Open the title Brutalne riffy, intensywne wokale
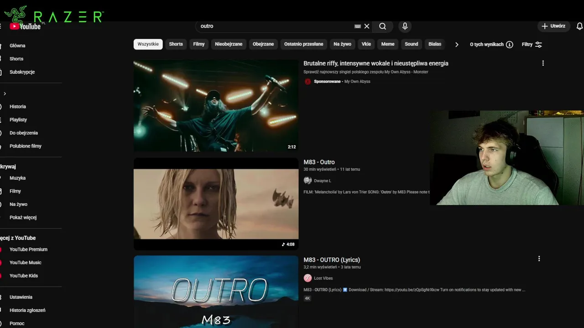Viewport: 584px width, 328px height. tap(376, 63)
